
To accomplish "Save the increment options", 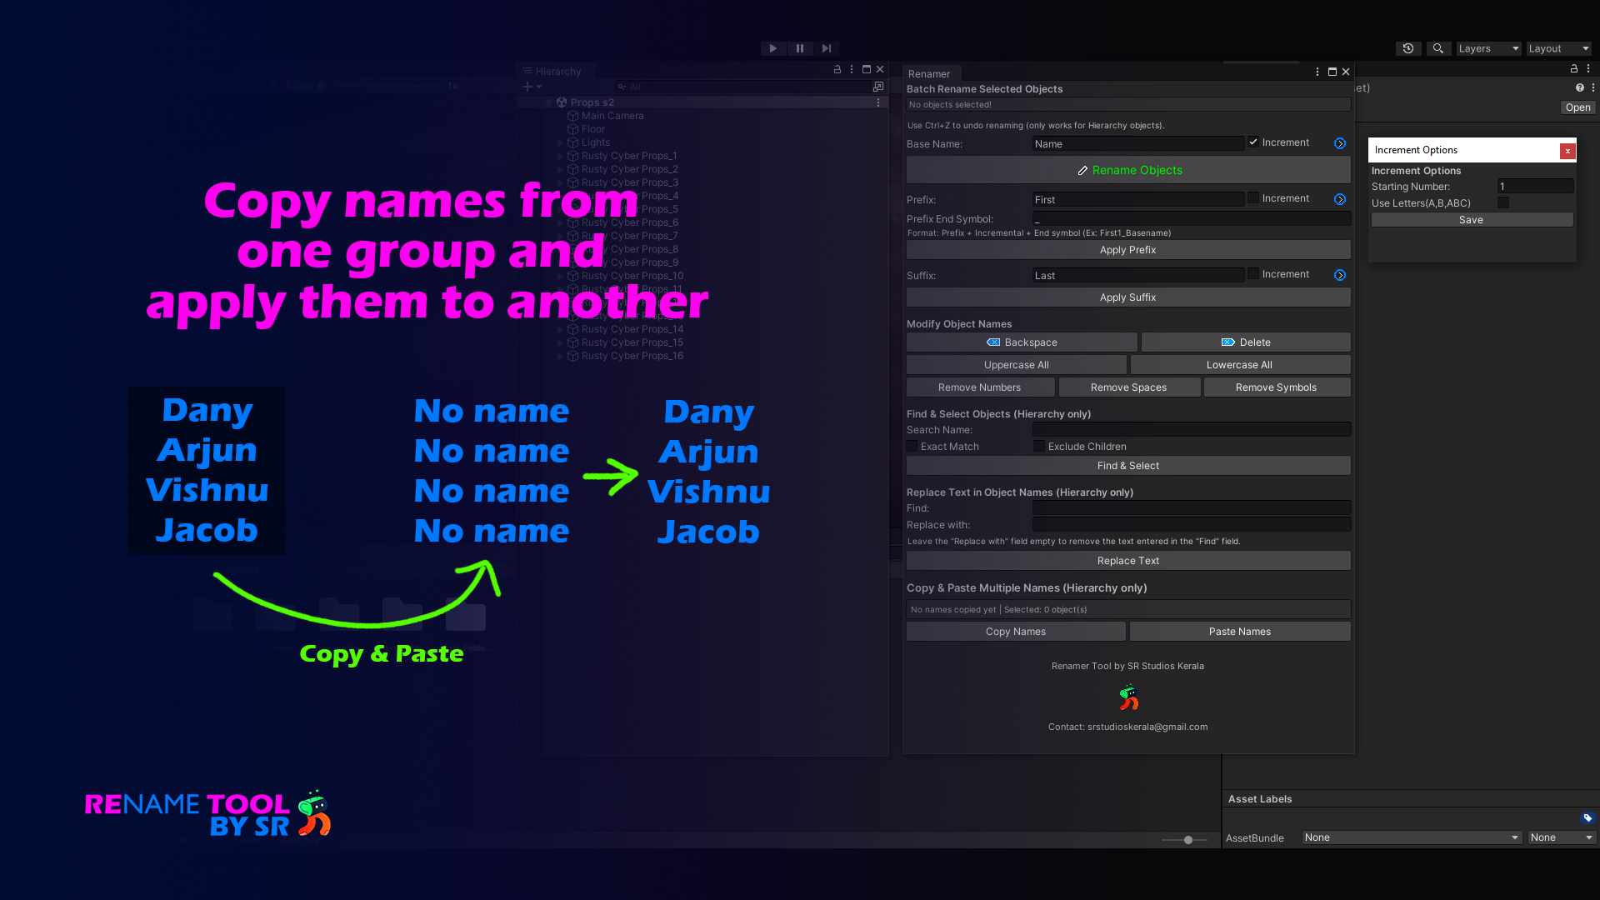I will [1472, 220].
